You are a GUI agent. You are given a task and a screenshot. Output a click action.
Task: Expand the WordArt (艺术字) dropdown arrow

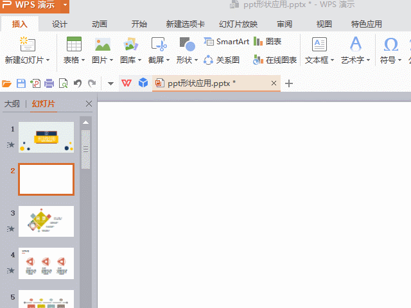point(368,60)
